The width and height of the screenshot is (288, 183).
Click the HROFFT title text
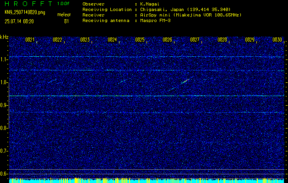click(x=28, y=4)
